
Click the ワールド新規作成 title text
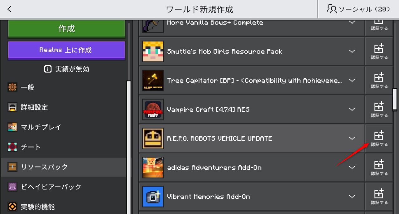(x=199, y=9)
